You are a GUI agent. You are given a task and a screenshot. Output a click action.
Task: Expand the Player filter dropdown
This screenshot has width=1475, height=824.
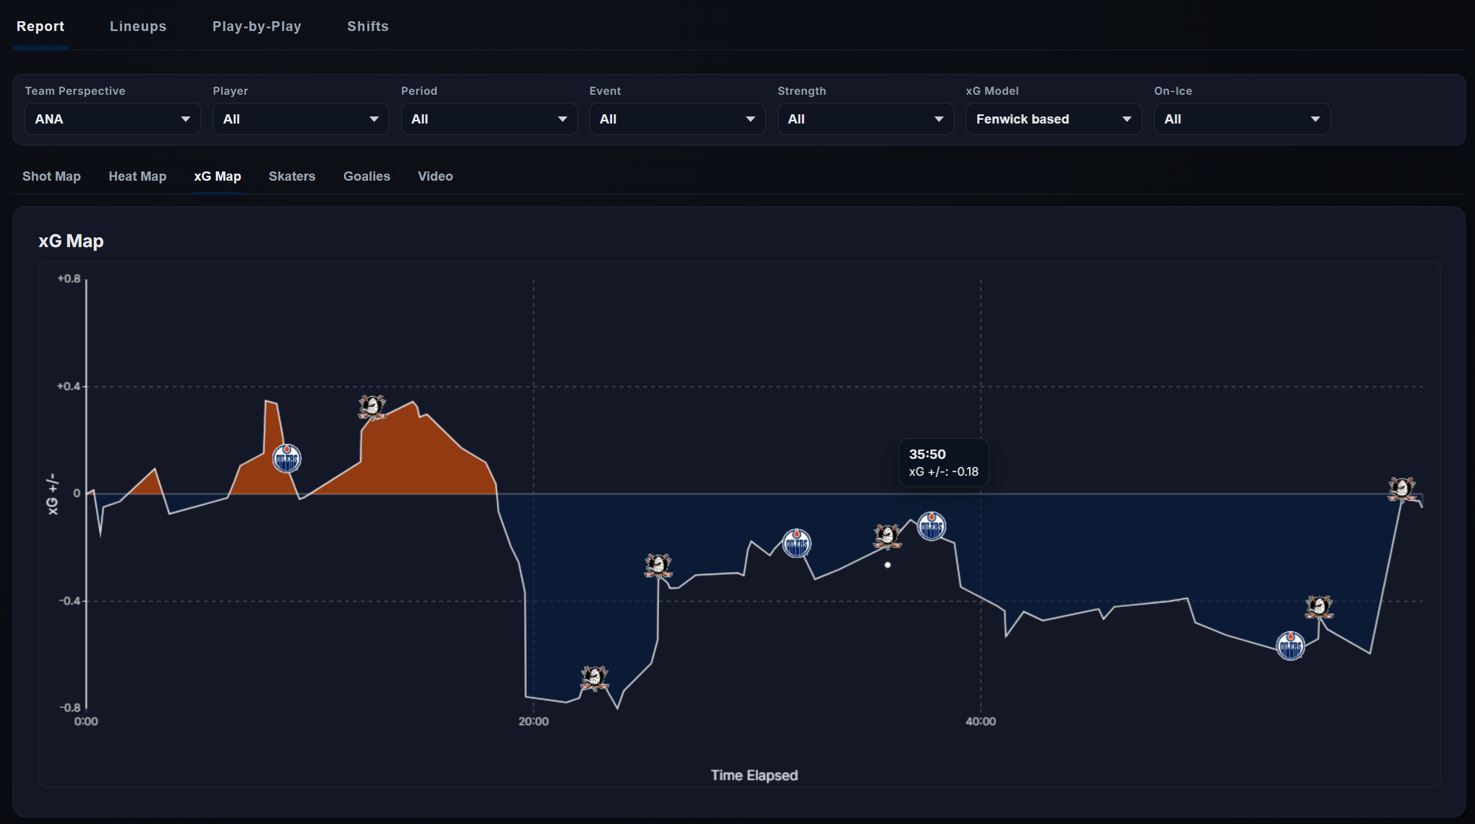pyautogui.click(x=301, y=119)
